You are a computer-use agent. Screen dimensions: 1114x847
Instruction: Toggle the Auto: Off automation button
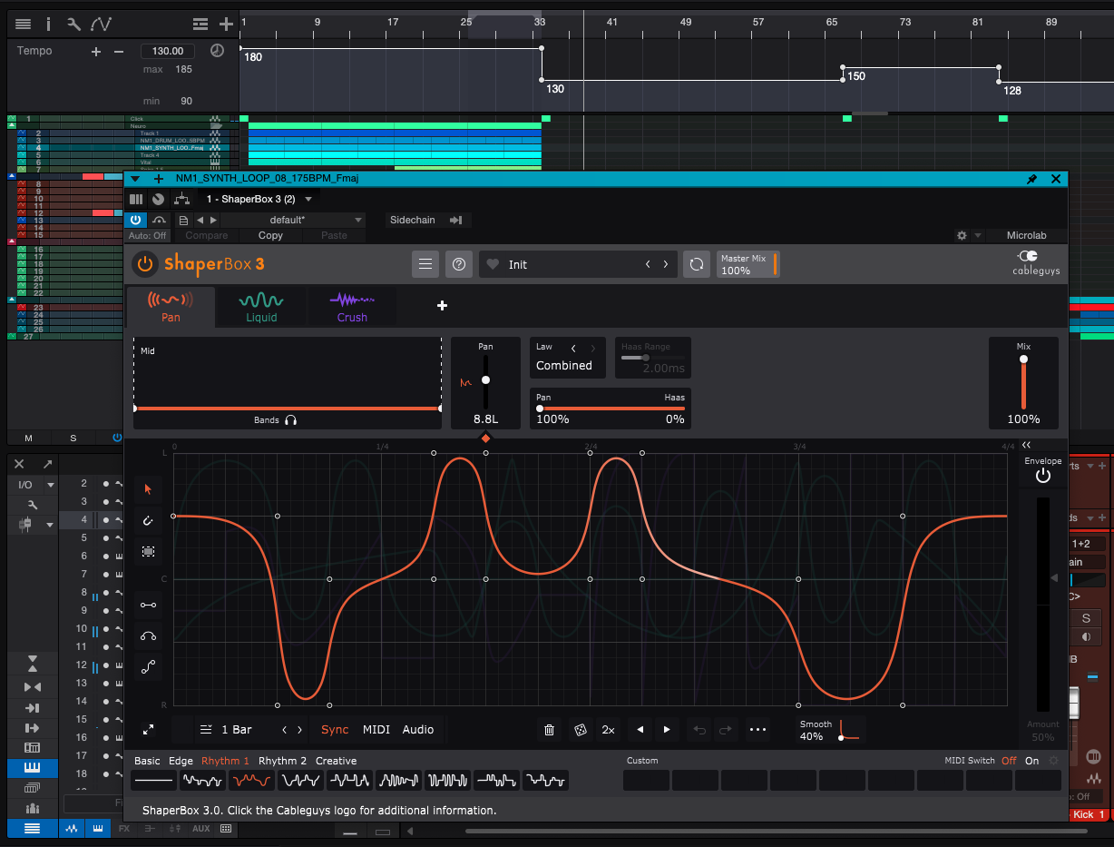point(147,235)
